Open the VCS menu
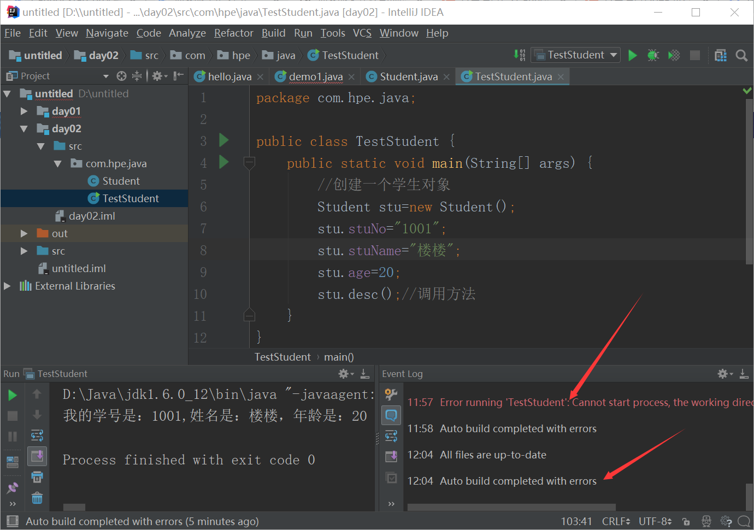 pyautogui.click(x=362, y=33)
